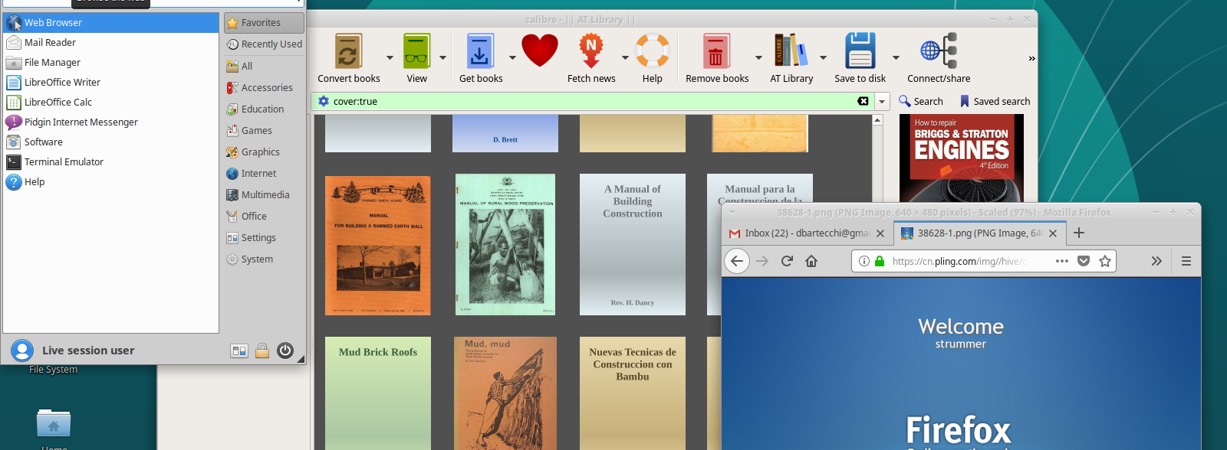Viewport: 1227px width, 450px height.
Task: Select Nuevas Tecnicas de Construccion con Bambu
Action: pyautogui.click(x=633, y=393)
